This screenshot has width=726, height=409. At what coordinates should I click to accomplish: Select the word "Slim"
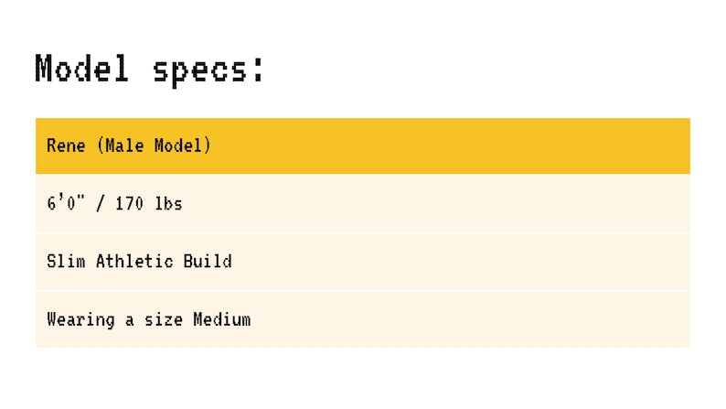point(66,262)
